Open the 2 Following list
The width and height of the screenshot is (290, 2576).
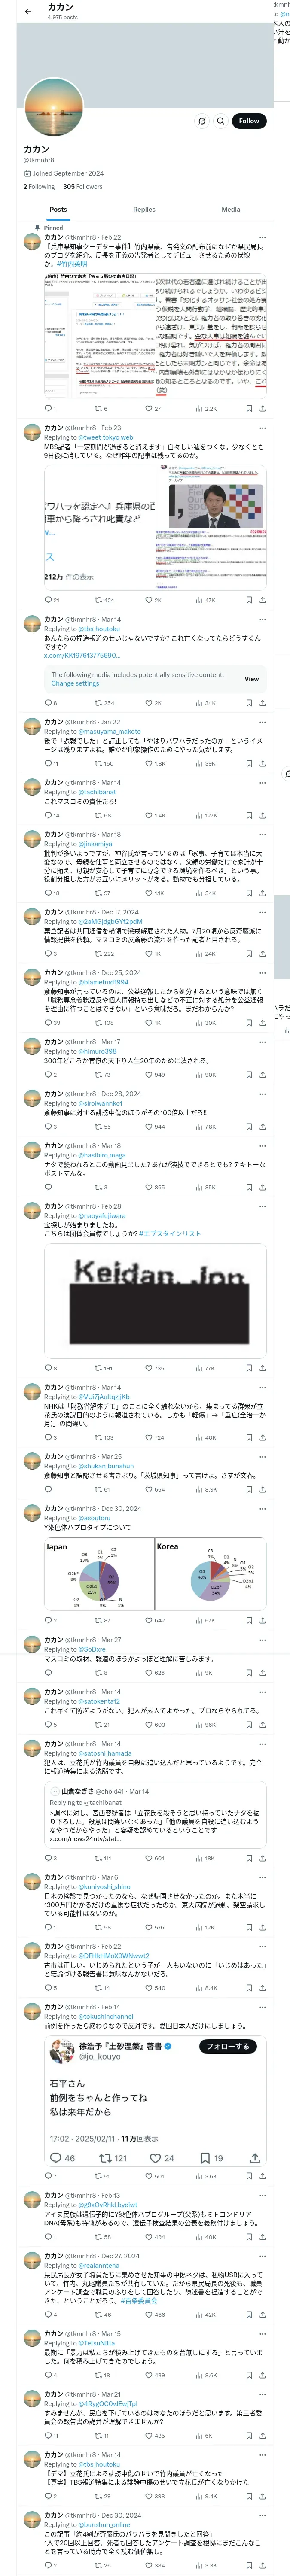point(39,187)
